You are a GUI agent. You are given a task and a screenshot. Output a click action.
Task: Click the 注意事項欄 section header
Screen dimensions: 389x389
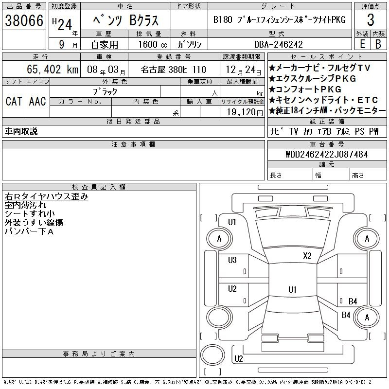pos(133,144)
